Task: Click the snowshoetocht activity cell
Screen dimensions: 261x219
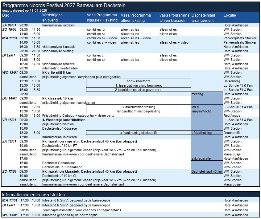Action: [x=138, y=81]
